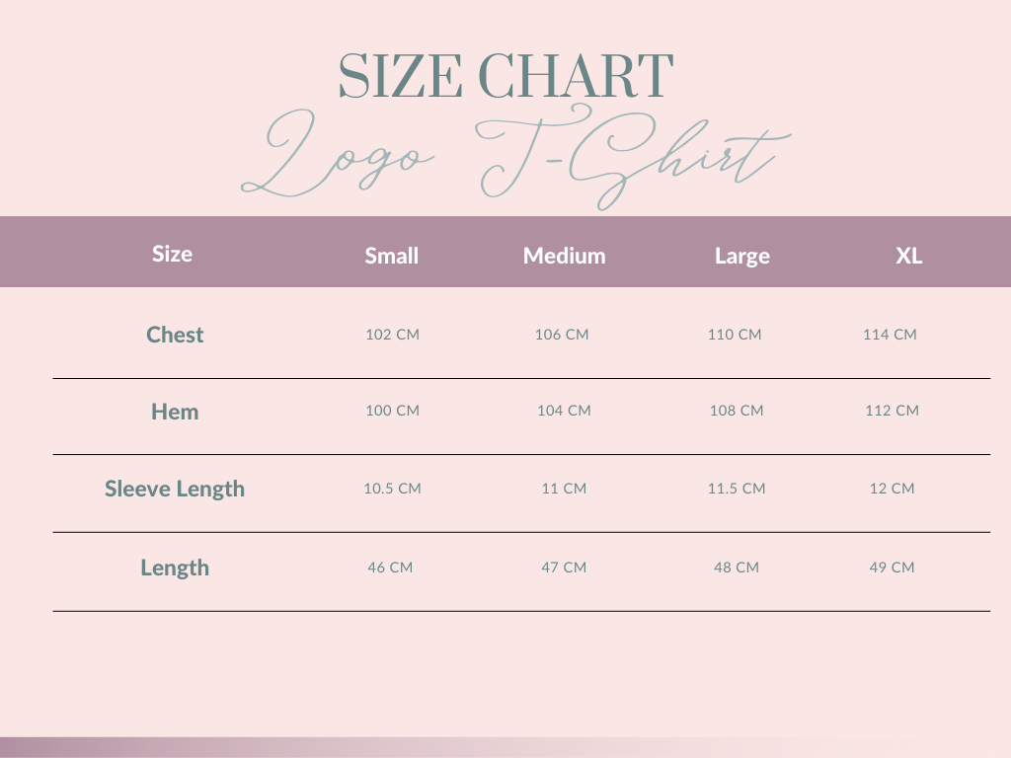Click the XL column header

908,256
